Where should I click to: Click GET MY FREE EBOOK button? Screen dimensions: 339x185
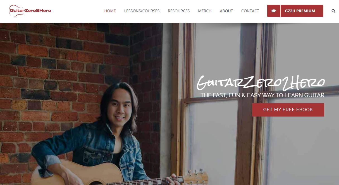tap(288, 110)
